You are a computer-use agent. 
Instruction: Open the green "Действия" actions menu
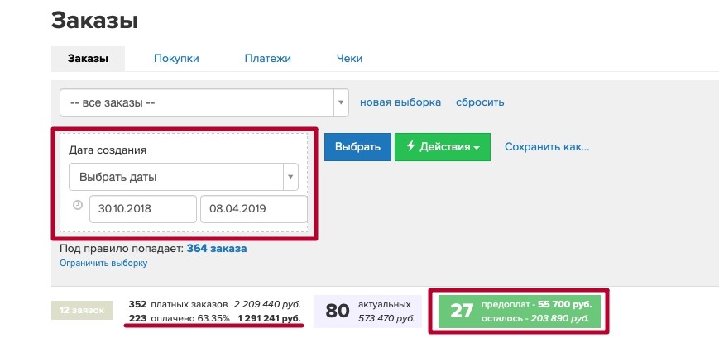(x=442, y=147)
